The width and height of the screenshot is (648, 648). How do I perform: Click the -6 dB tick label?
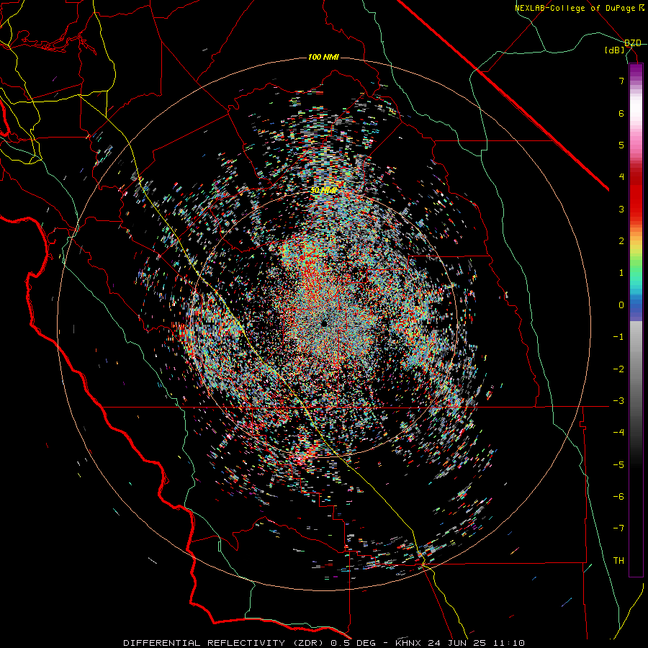pyautogui.click(x=618, y=497)
